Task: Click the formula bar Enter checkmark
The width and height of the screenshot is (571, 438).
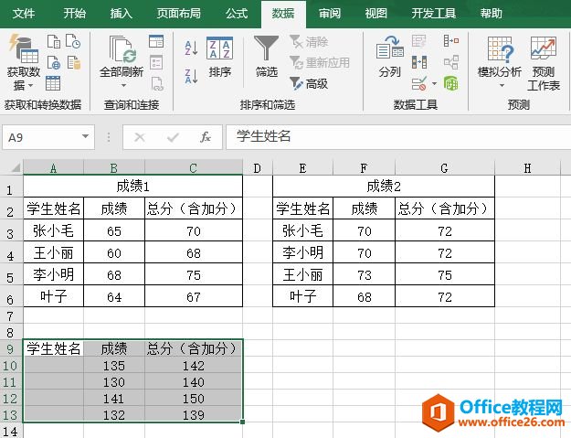Action: [173, 137]
